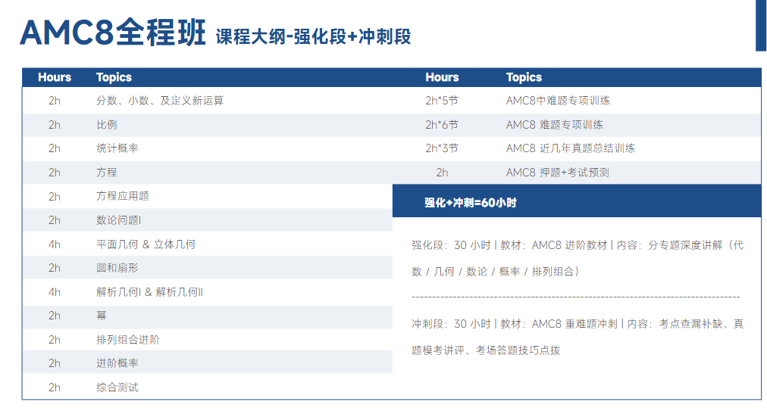Click the topic that reads only 方程
Image resolution: width=767 pixels, height=411 pixels.
[x=107, y=173]
